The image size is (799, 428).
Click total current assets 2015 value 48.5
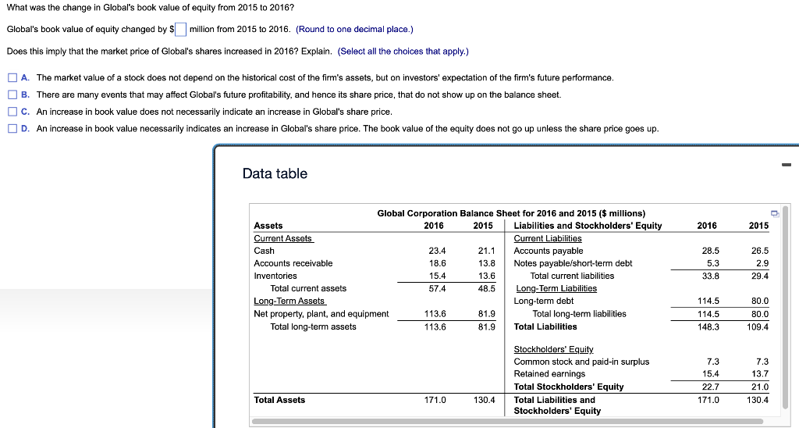(486, 288)
